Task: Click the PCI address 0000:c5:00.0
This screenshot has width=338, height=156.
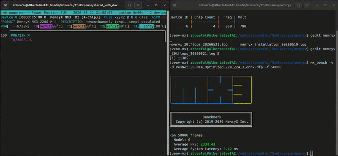Action: point(33,17)
